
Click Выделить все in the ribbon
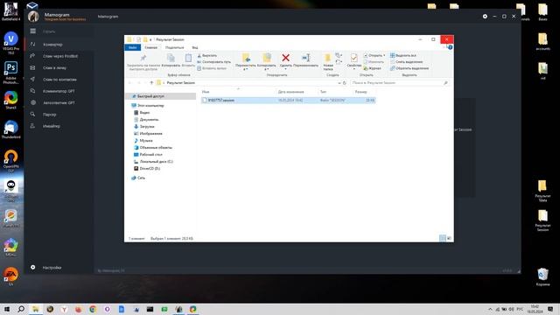pyautogui.click(x=402, y=56)
